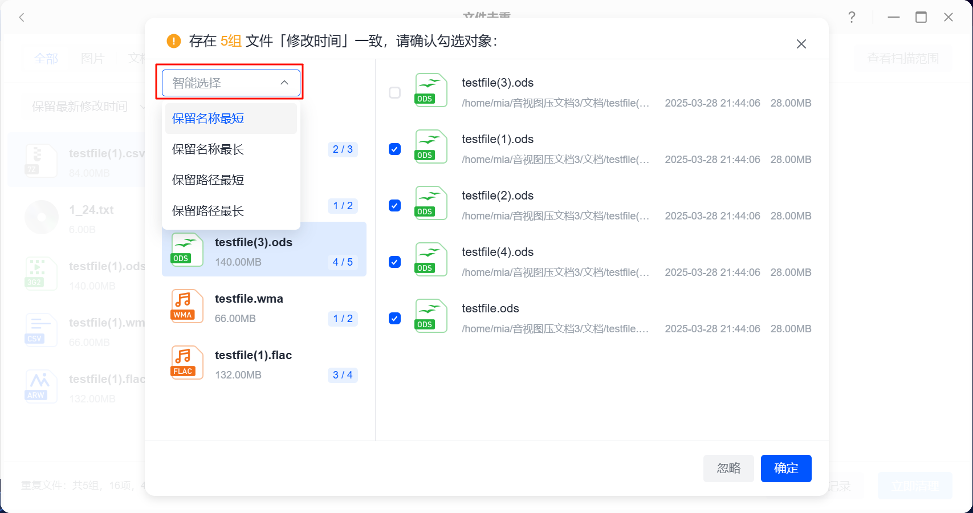Click the 忽略 ignore button

(x=728, y=469)
